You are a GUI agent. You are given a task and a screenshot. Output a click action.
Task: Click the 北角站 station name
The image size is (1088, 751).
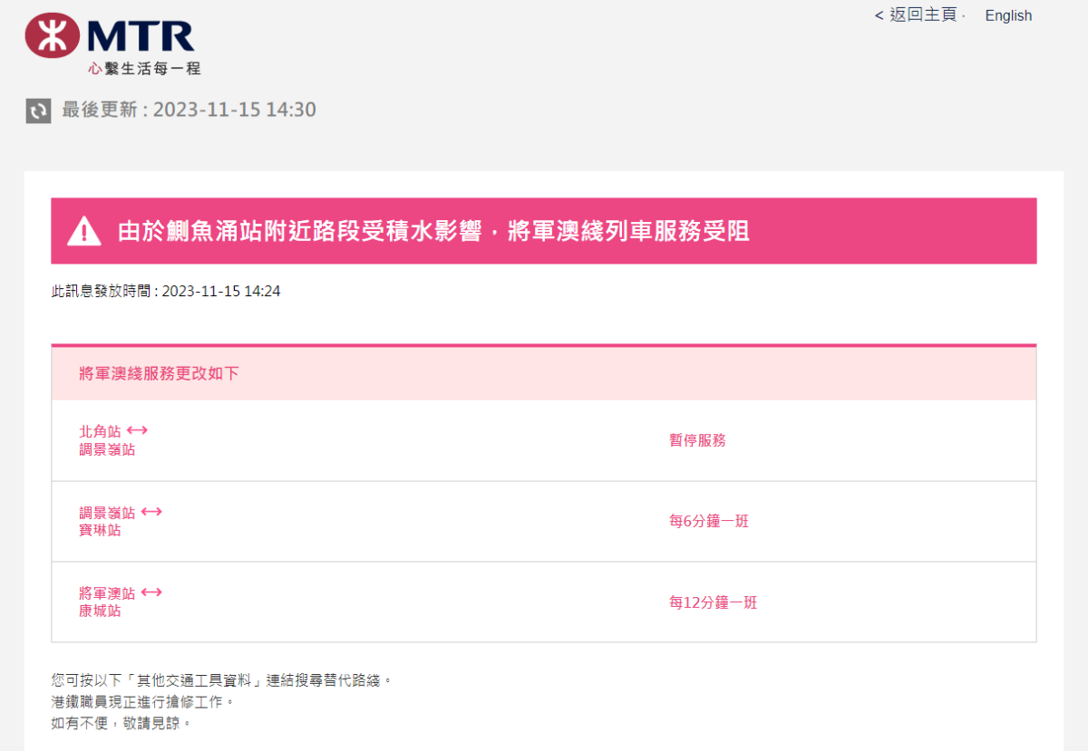100,432
